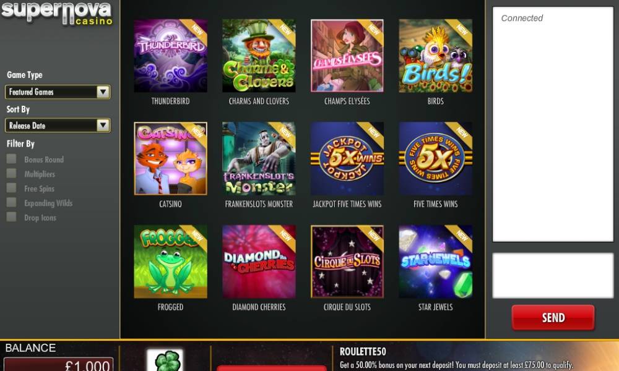The image size is (619, 371).
Task: Tick the Free Spins filter
Action: [11, 188]
